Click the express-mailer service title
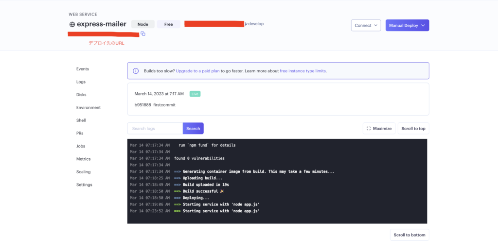498x251 pixels. click(102, 24)
